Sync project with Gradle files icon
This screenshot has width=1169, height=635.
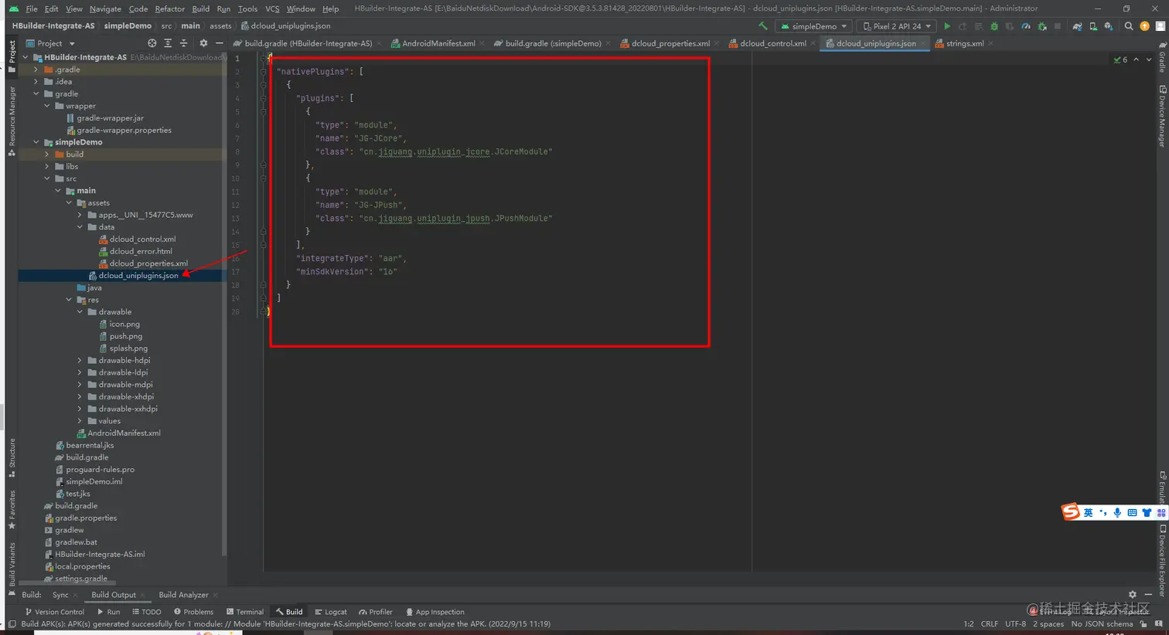coord(1077,26)
